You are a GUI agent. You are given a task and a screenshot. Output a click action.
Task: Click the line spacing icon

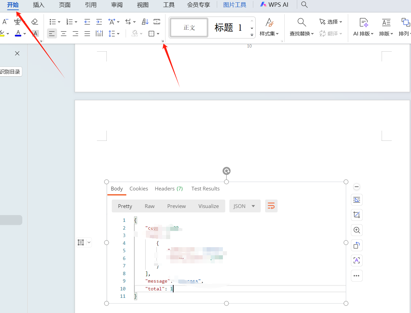[112, 33]
